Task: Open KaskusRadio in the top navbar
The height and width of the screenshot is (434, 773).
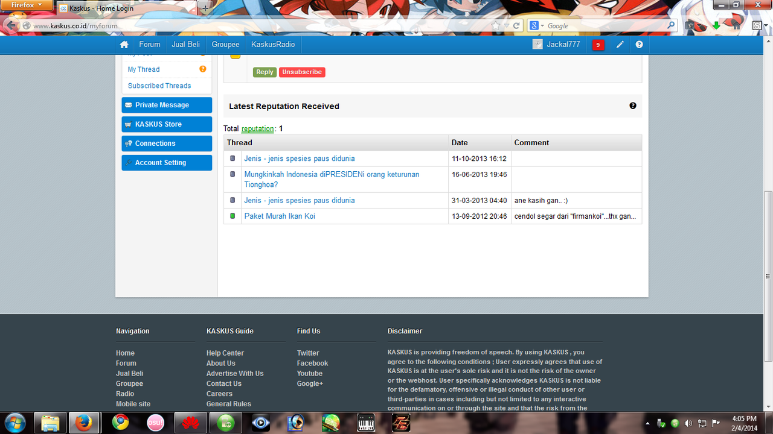Action: [273, 45]
